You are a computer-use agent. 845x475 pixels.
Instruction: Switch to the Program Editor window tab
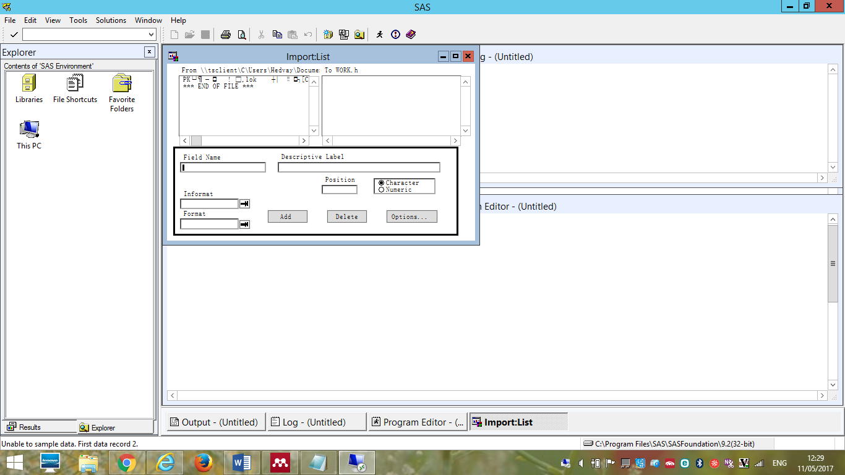pos(418,422)
